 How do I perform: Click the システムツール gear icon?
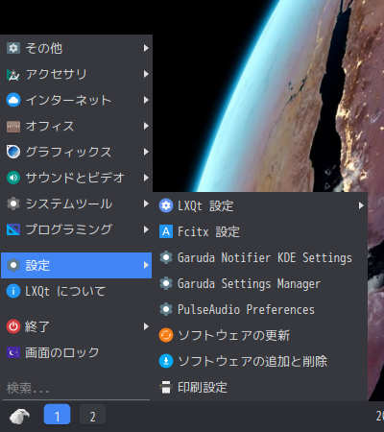tap(13, 204)
